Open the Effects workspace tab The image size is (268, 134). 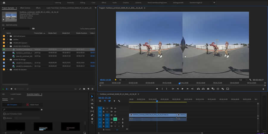[104, 2]
